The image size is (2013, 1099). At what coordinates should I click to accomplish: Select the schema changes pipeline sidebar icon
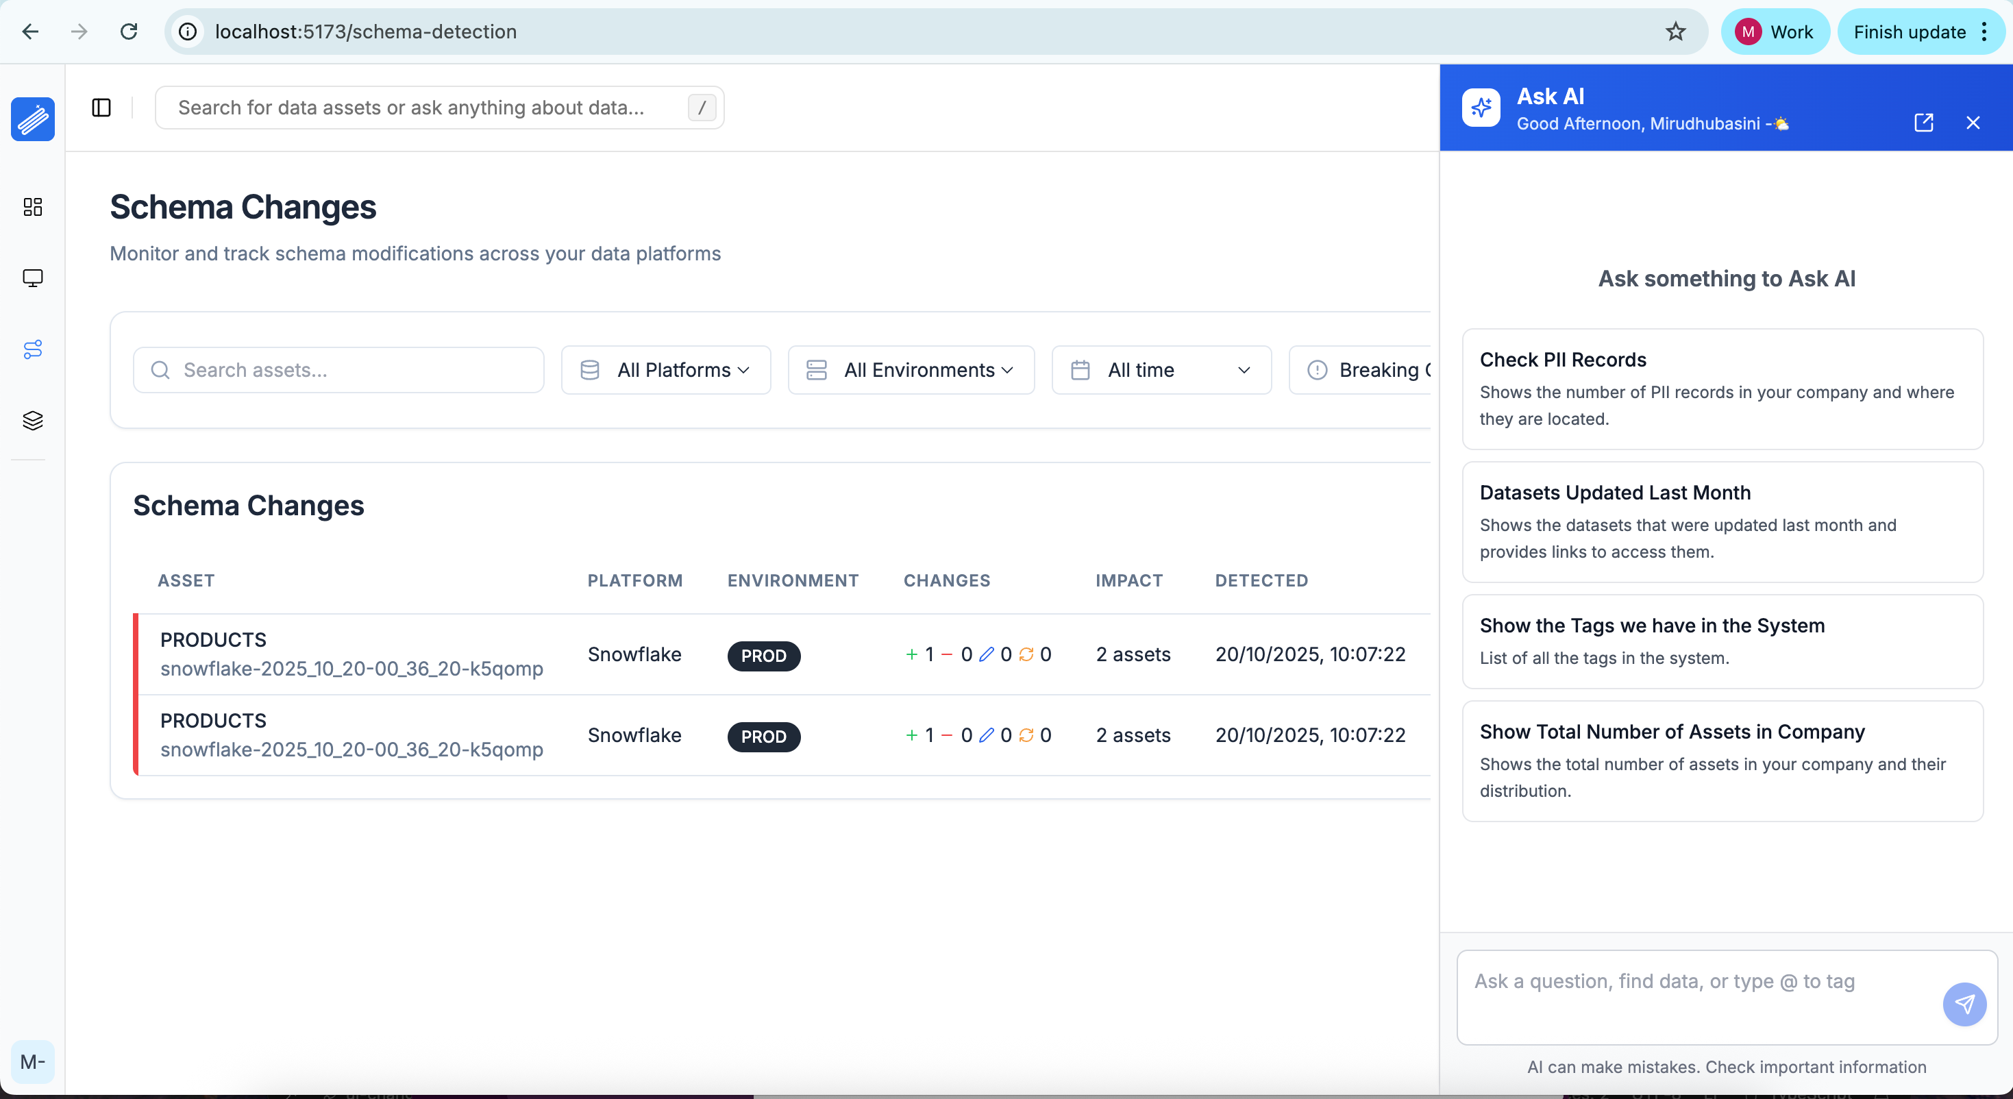pos(33,349)
